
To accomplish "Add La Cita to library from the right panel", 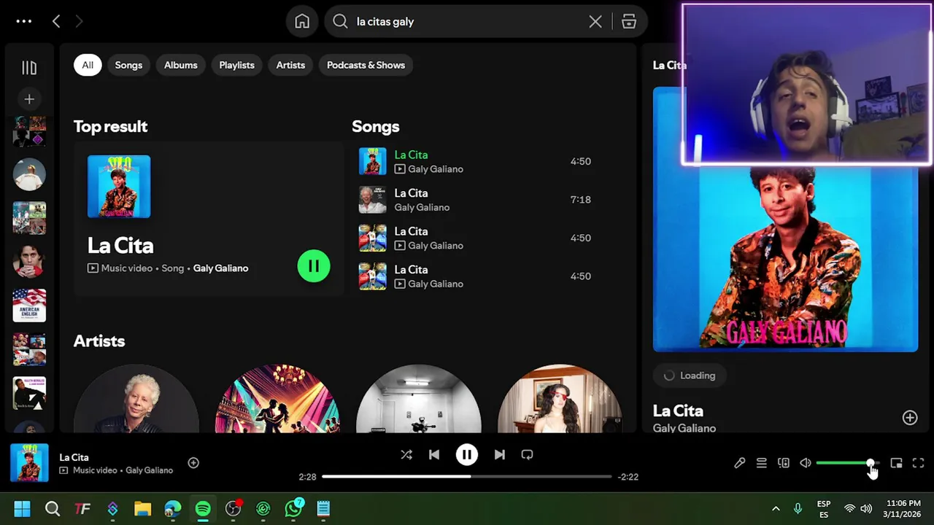I will 910,418.
